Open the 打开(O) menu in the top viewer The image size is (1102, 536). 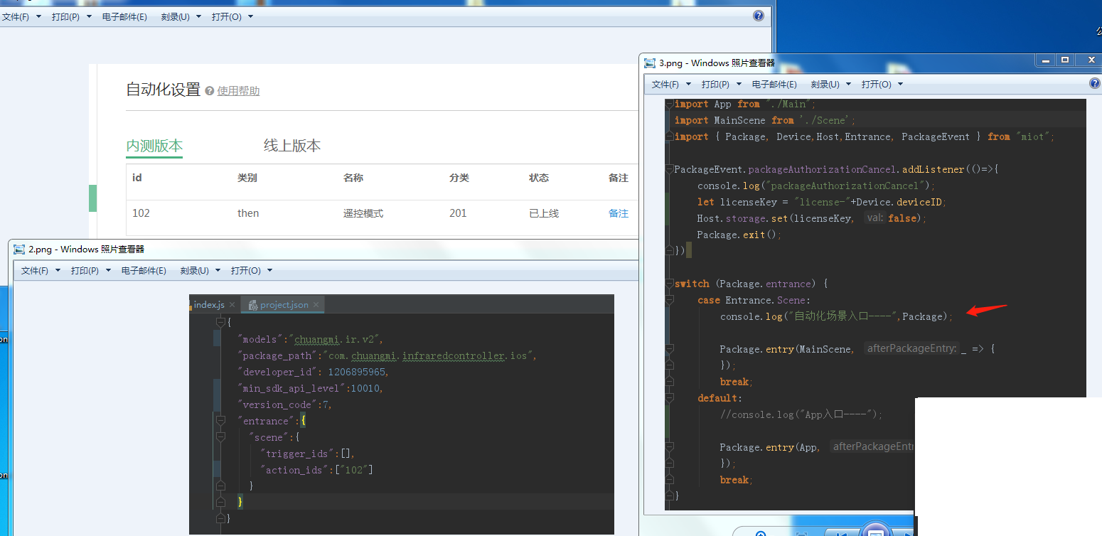click(x=228, y=16)
